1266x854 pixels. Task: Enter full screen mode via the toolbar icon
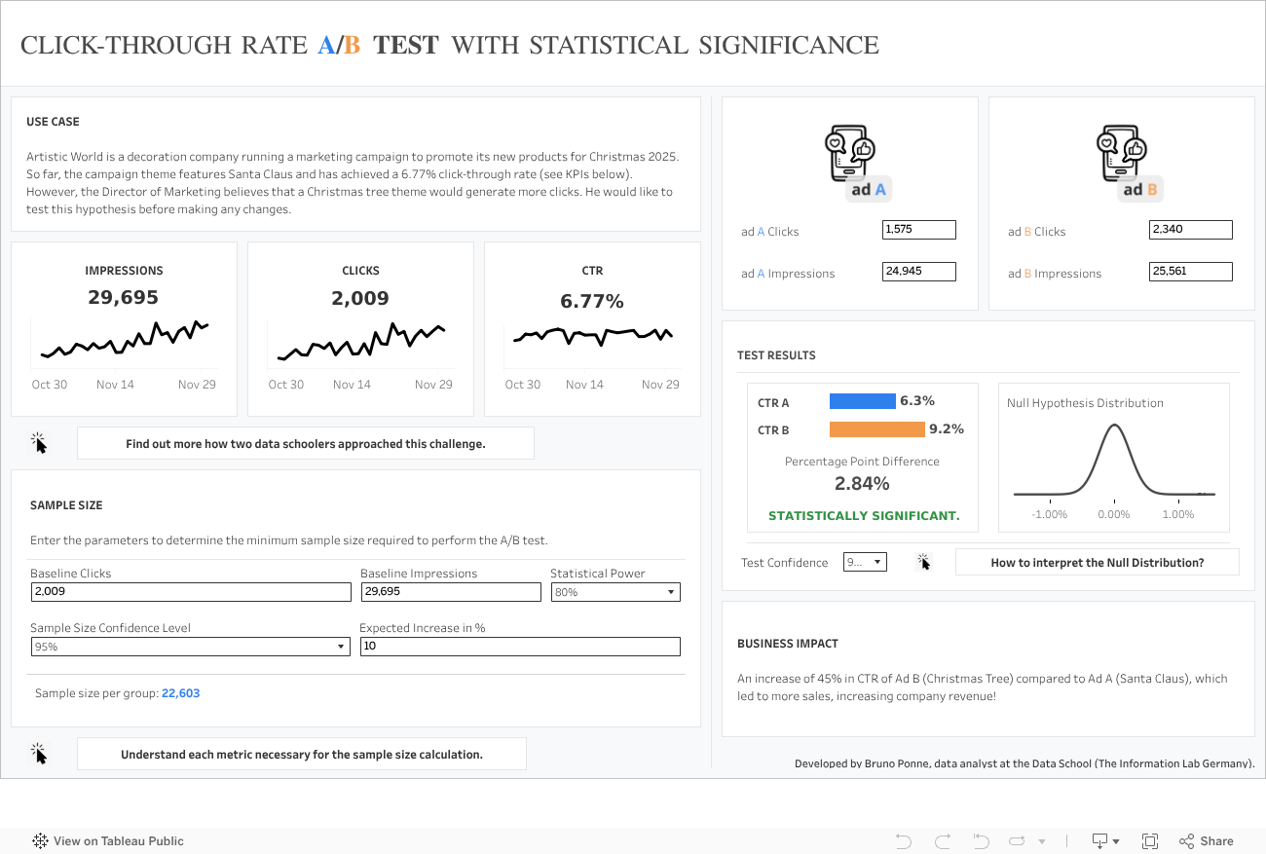(1149, 840)
